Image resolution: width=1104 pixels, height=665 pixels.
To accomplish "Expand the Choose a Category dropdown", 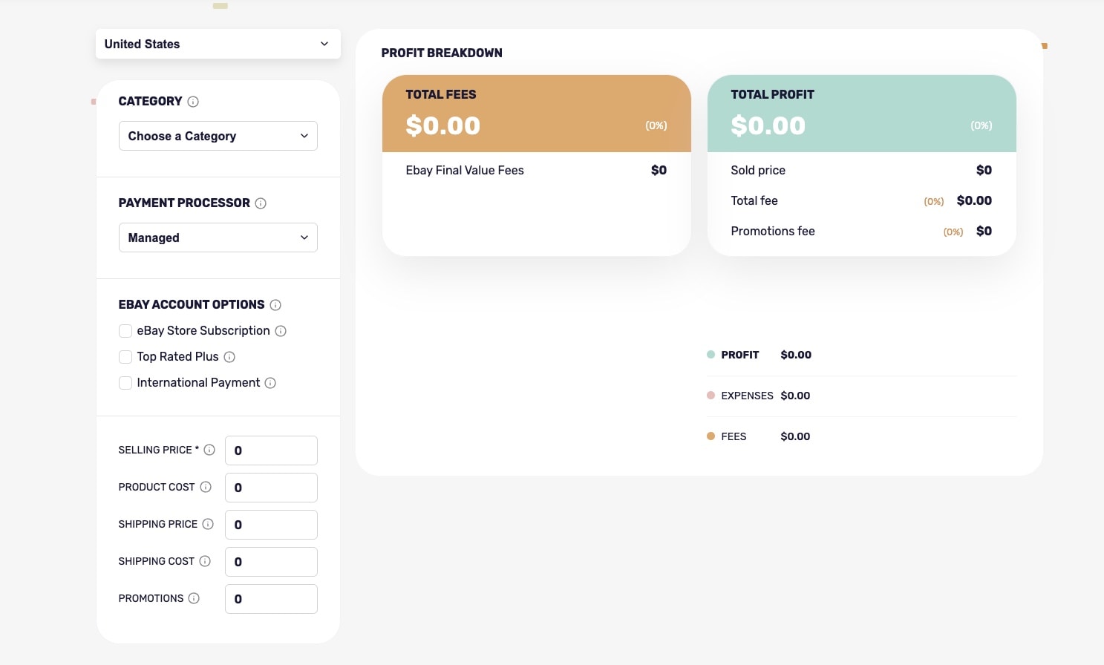I will coord(218,136).
